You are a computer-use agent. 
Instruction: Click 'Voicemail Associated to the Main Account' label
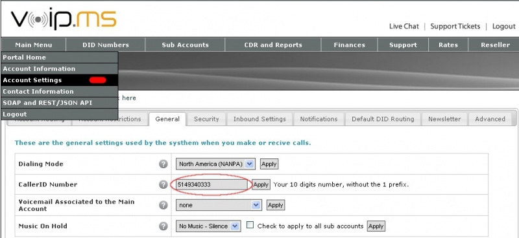click(x=77, y=205)
